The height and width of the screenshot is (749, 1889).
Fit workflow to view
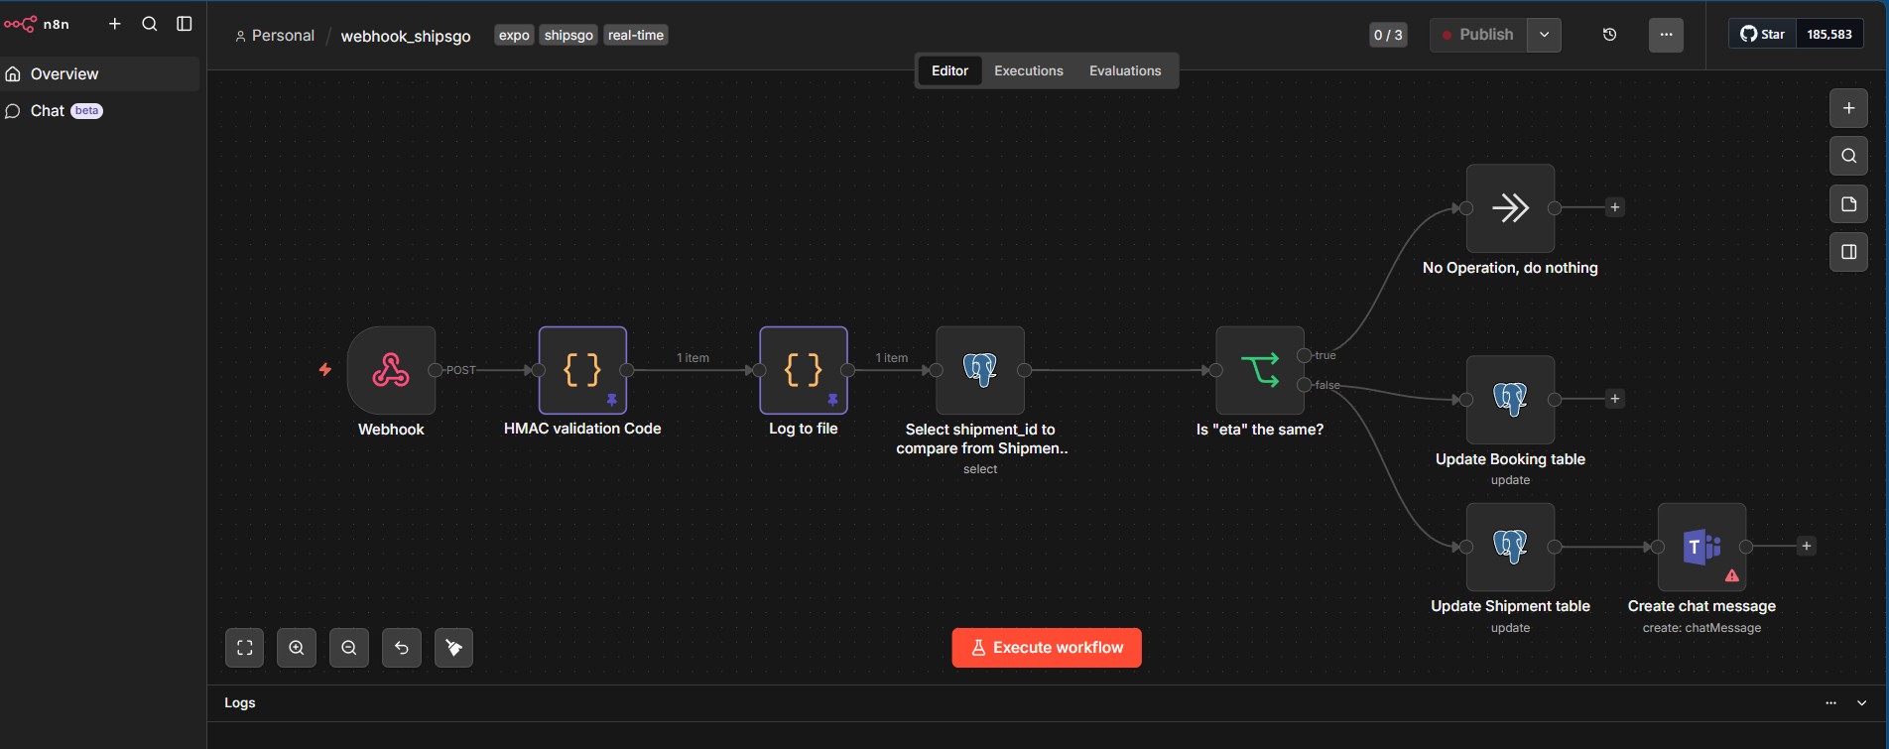(x=244, y=648)
